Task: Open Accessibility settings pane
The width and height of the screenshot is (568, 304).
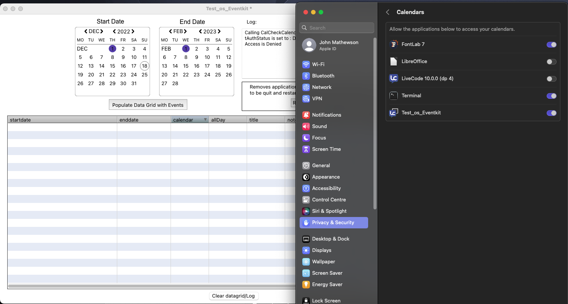Action: pyautogui.click(x=326, y=188)
